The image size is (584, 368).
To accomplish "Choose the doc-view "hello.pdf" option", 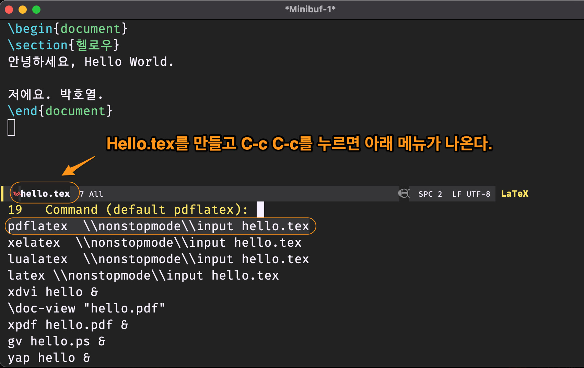I will click(x=86, y=308).
